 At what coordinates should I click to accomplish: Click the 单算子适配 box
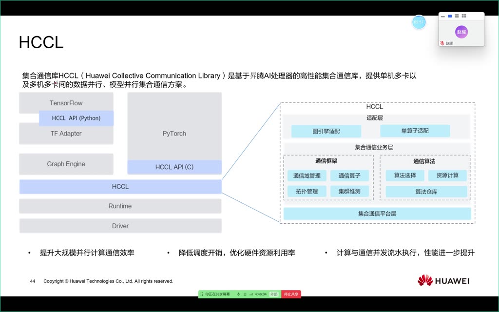tap(415, 131)
